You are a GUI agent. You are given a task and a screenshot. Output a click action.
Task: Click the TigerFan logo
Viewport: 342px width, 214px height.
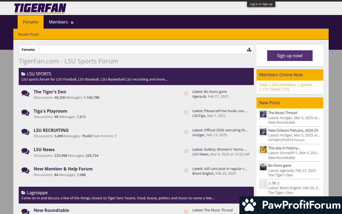(x=40, y=8)
